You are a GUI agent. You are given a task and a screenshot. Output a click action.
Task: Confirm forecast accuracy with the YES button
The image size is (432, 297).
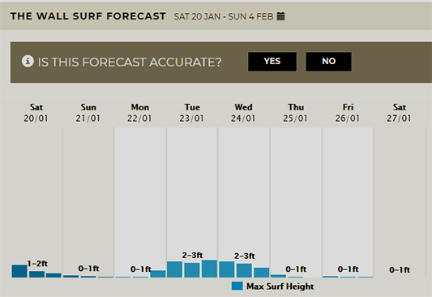pos(272,62)
